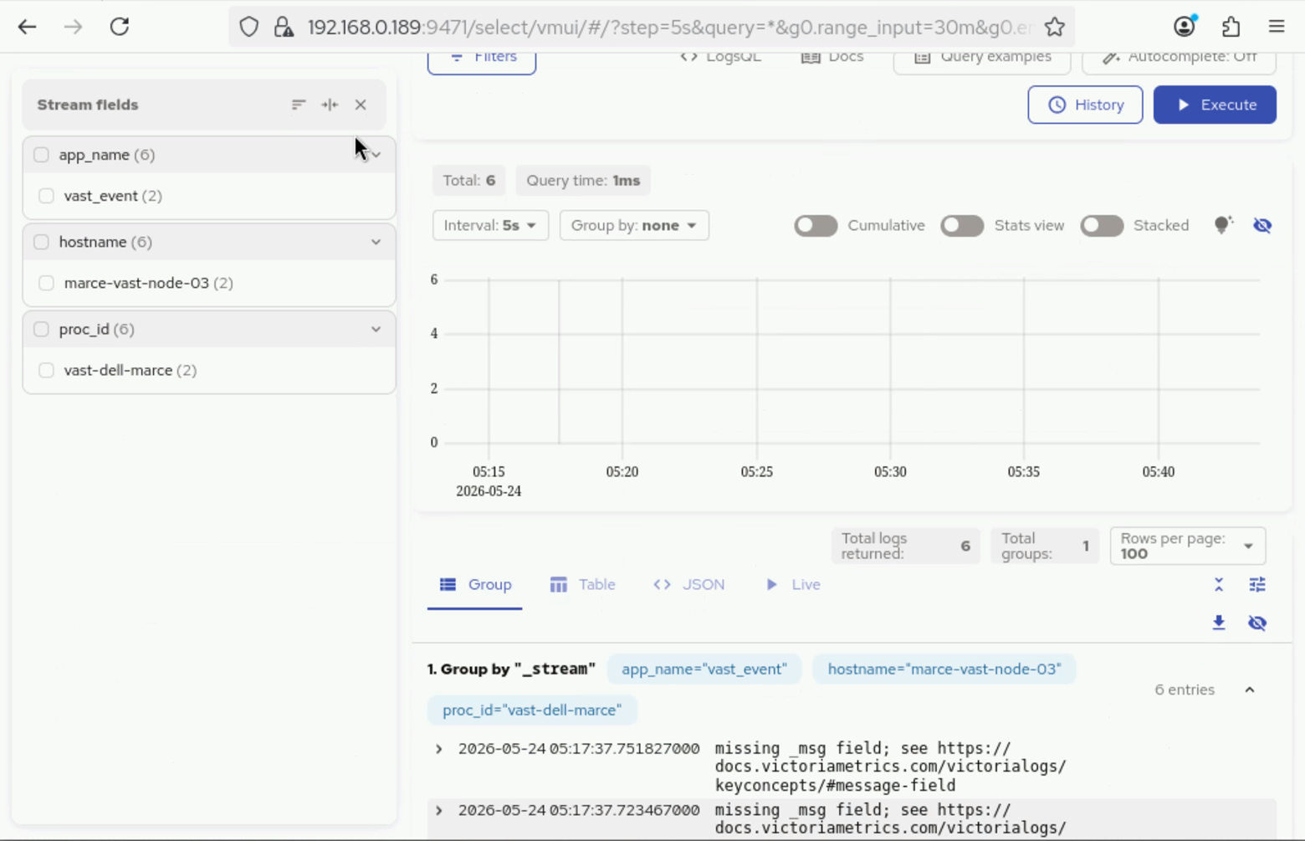Expand log entry 05:17:37.723467000
This screenshot has height=841, width=1305.
[x=439, y=810]
